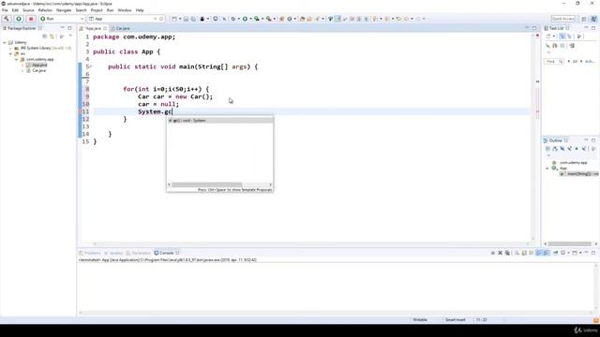The image size is (600, 337).
Task: Click the launch configuration settings gear
Action: [161, 19]
